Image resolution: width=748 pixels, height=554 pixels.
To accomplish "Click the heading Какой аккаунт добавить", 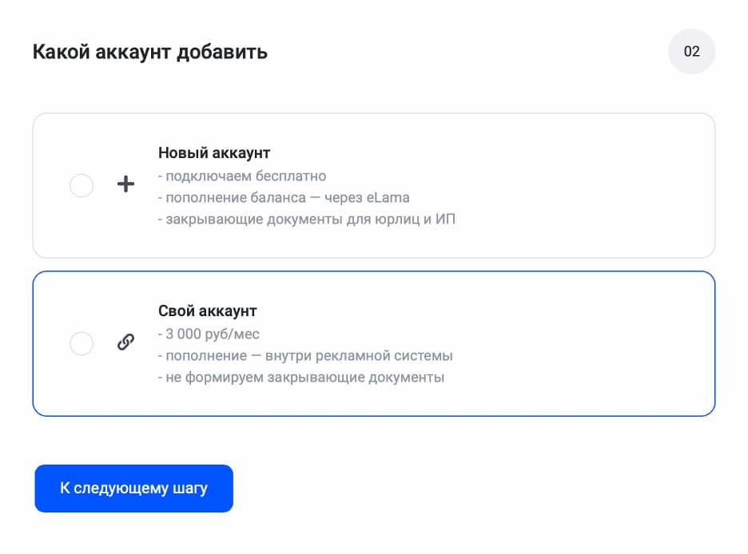I will click(x=149, y=51).
